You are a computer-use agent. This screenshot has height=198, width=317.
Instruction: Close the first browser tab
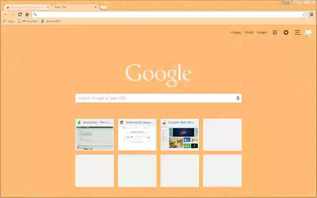(x=48, y=7)
